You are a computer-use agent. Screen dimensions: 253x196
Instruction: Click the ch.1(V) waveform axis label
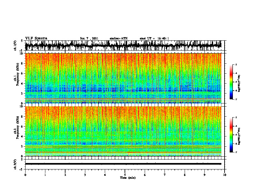15,45
